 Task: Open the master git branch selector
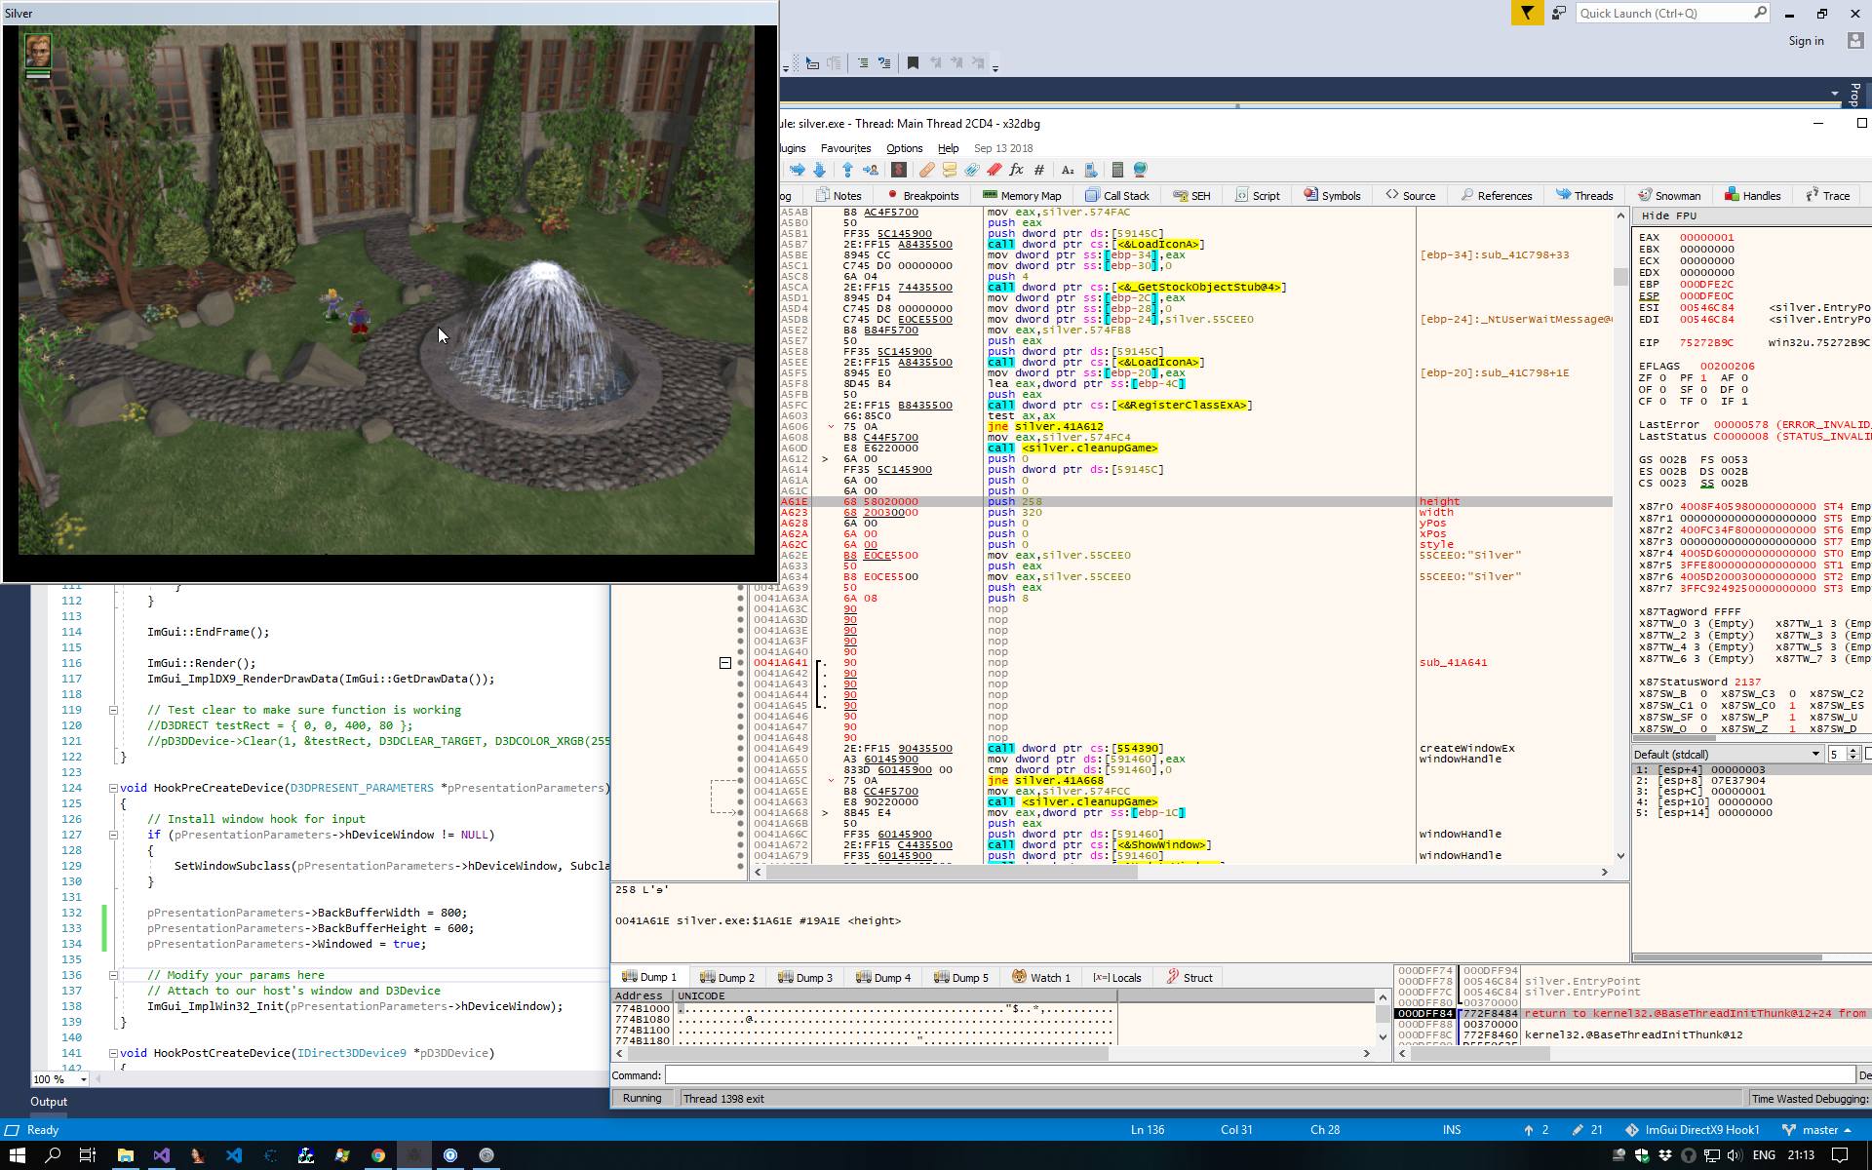(1821, 1130)
